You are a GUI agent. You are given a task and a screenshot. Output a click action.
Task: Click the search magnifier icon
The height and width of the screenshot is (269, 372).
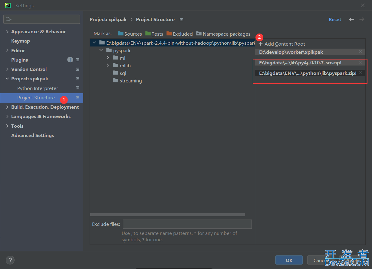[8, 19]
